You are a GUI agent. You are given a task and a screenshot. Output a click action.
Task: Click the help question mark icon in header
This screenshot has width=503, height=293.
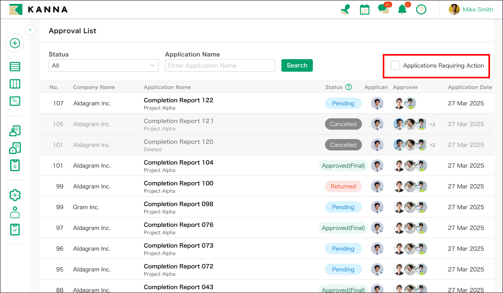coord(421,9)
